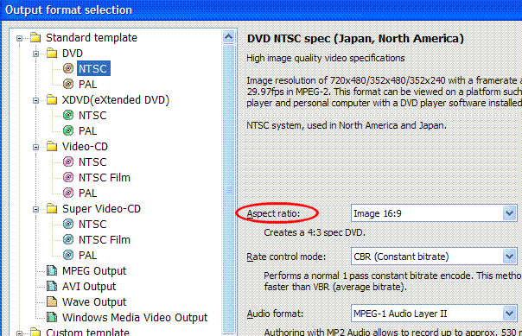
Task: Expand the Custom template node
Action: tap(19, 333)
